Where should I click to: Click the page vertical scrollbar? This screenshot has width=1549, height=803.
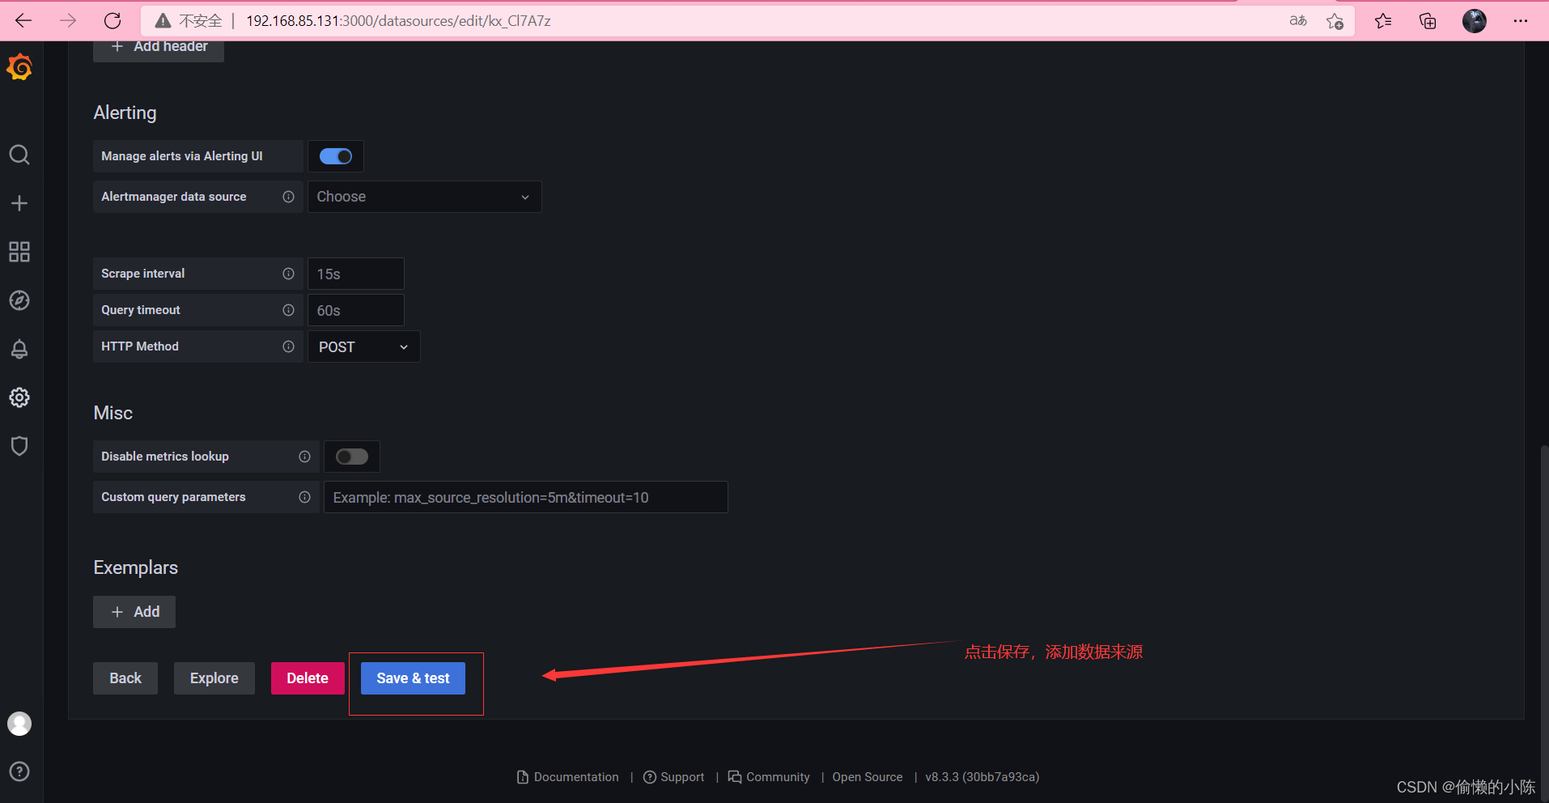(x=1544, y=623)
